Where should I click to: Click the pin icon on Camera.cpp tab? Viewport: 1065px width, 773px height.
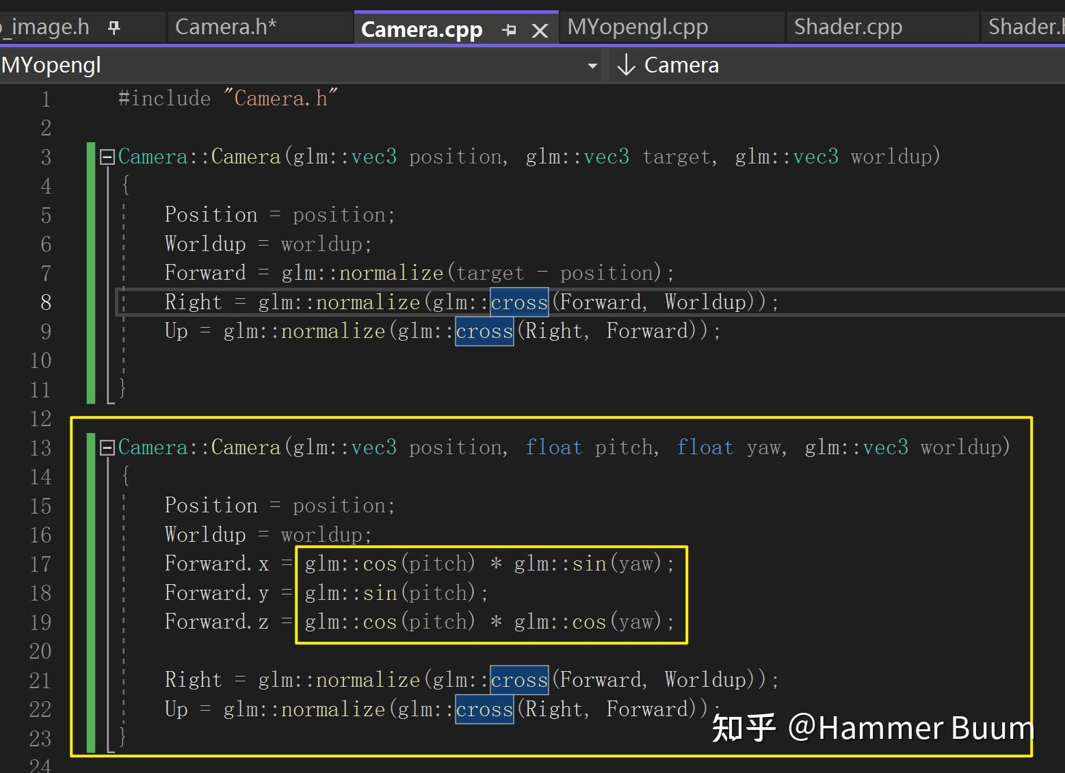[x=508, y=29]
